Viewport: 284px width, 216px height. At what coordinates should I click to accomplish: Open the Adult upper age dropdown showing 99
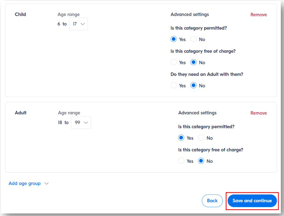click(x=81, y=123)
